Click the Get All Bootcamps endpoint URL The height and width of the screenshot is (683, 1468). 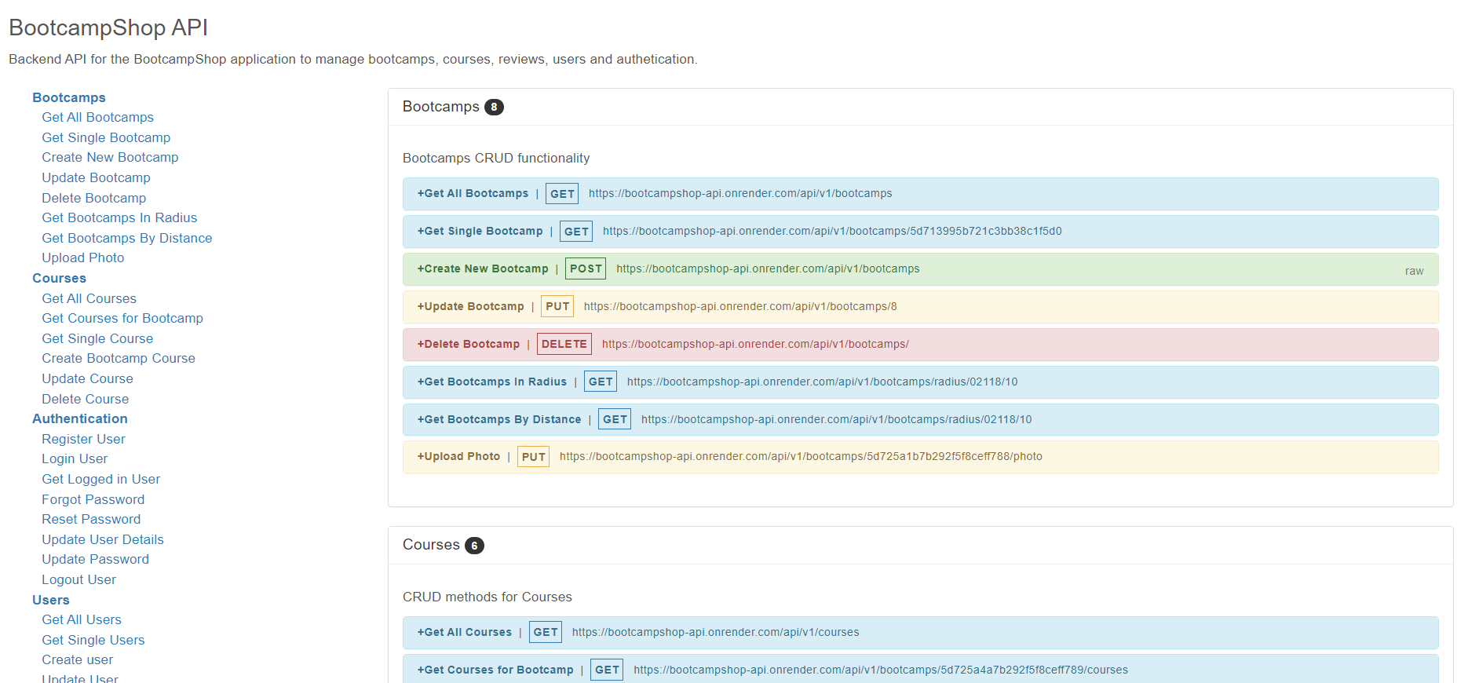tap(740, 193)
